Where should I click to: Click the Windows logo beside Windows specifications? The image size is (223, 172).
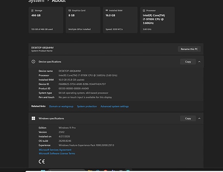tap(33, 118)
